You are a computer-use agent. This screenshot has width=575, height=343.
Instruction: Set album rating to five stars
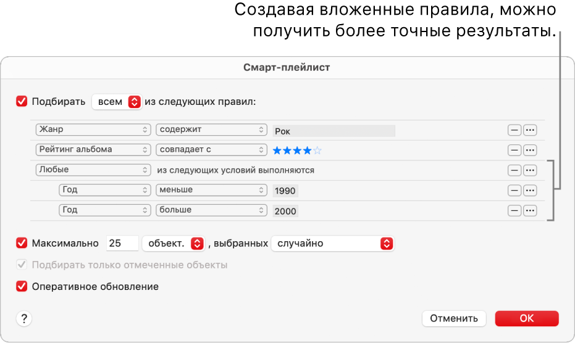[317, 150]
